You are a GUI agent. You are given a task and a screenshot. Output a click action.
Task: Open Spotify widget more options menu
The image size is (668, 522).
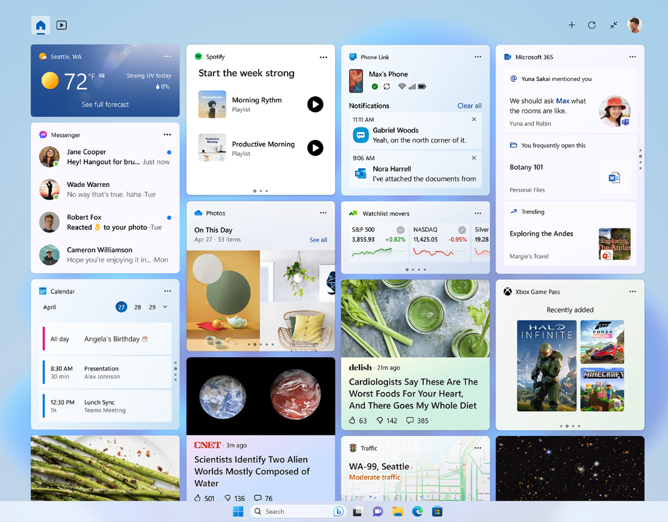(323, 57)
